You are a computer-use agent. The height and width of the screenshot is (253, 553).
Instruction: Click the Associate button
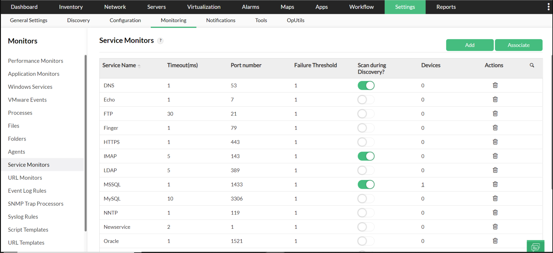click(x=518, y=45)
